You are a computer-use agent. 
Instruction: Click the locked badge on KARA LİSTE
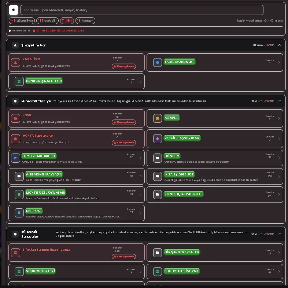pos(124,66)
